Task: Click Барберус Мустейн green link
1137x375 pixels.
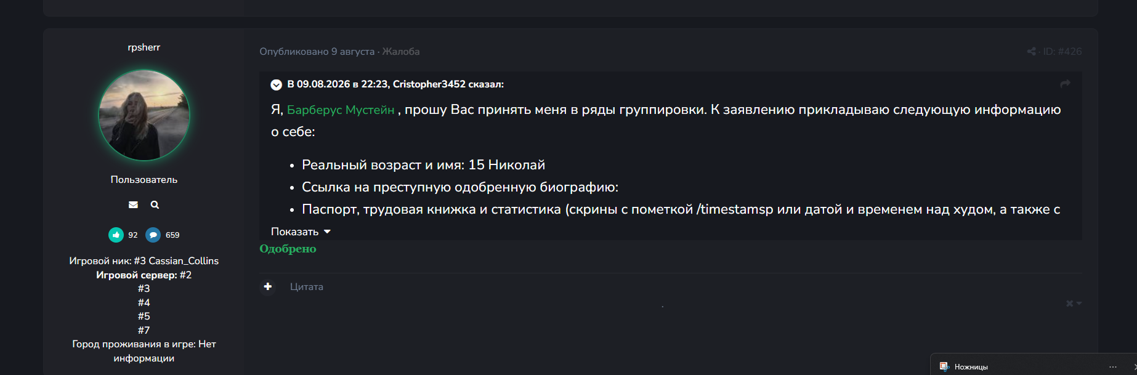Action: (x=341, y=110)
